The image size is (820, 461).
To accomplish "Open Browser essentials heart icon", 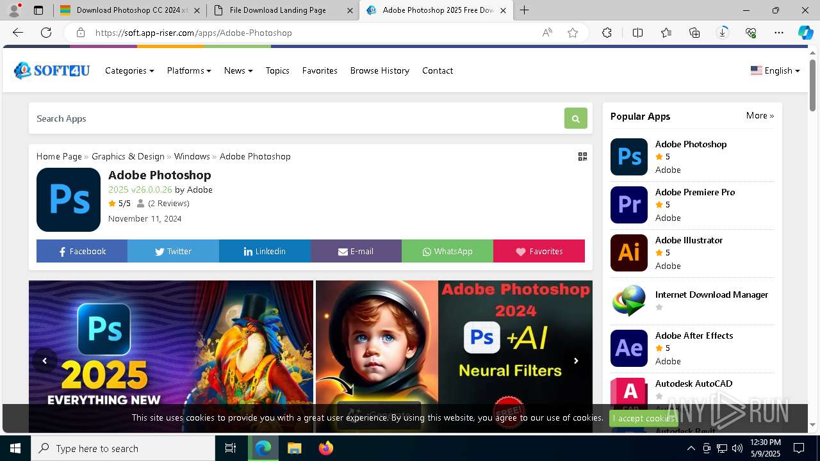I will click(751, 33).
